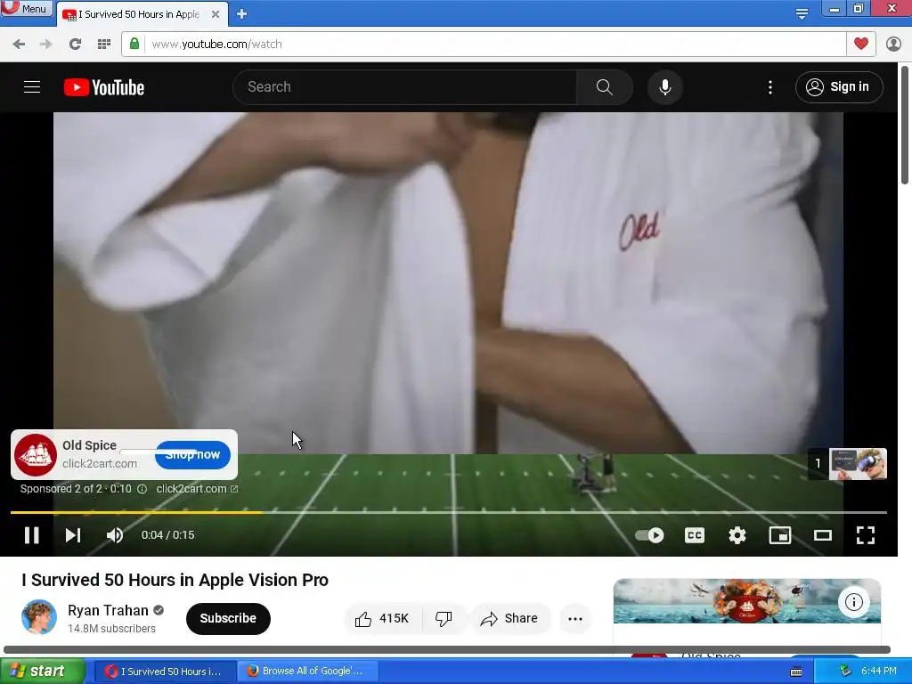Screen dimensions: 912x684
Task: Sign in to YouTube
Action: (x=839, y=87)
